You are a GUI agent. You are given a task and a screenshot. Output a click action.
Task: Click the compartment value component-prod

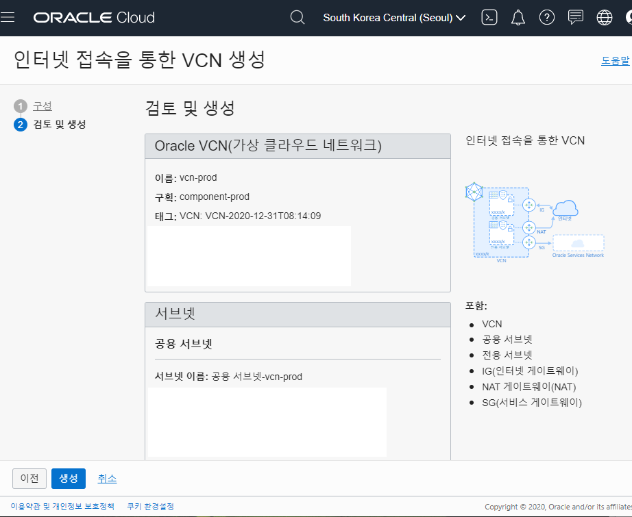pos(215,197)
